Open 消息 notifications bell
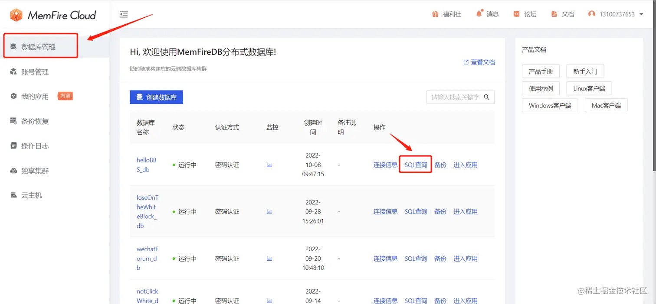656x304 pixels. [x=479, y=14]
